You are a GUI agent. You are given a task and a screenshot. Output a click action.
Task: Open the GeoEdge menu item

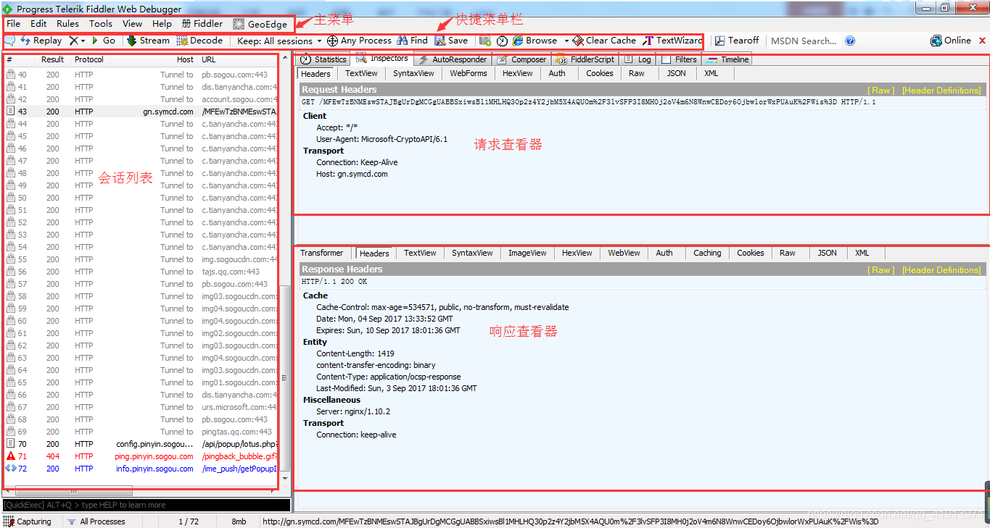pyautogui.click(x=260, y=24)
